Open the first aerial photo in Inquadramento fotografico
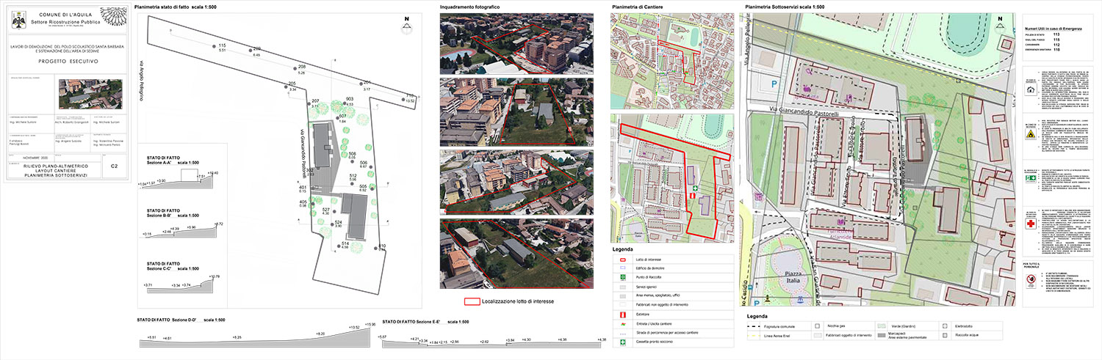The image size is (1102, 360). (x=516, y=44)
